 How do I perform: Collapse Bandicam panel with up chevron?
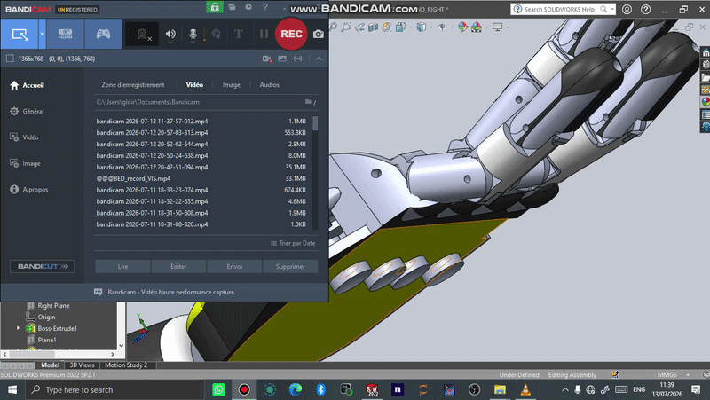coord(319,59)
